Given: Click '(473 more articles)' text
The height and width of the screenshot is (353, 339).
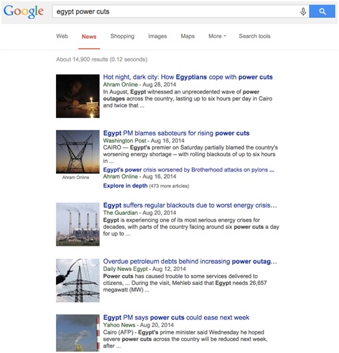Looking at the screenshot, I should tap(169, 186).
